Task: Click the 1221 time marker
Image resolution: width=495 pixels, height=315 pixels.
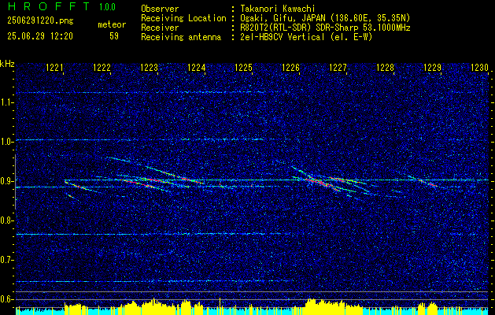Action: (x=54, y=68)
